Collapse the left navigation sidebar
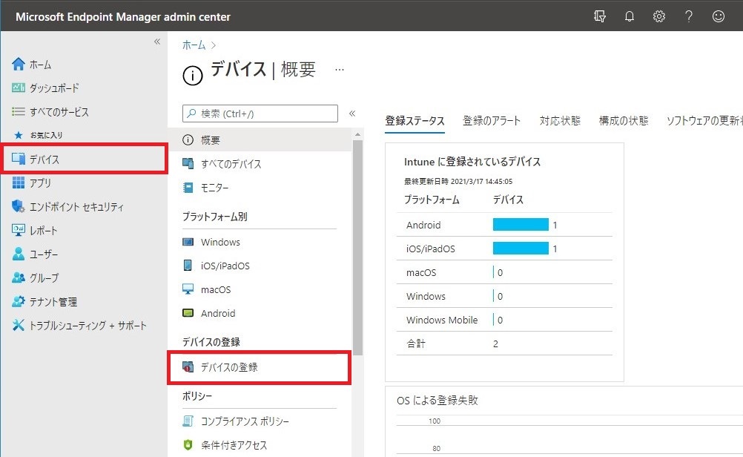The width and height of the screenshot is (743, 457). point(157,42)
